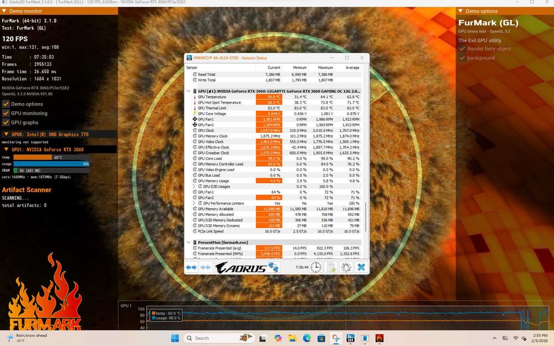This screenshot has width=554, height=346.
Task: Click the Current column header
Action: tap(269, 68)
